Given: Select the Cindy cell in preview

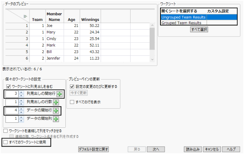Looking at the screenshot, I should (x=55, y=39).
